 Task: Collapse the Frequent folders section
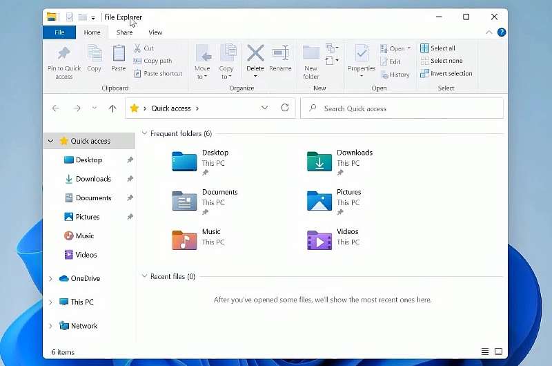click(x=144, y=134)
